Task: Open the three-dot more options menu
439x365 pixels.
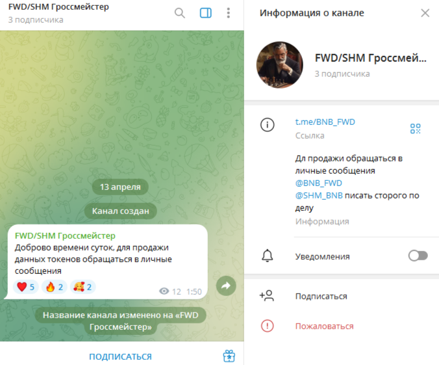Action: tap(229, 13)
